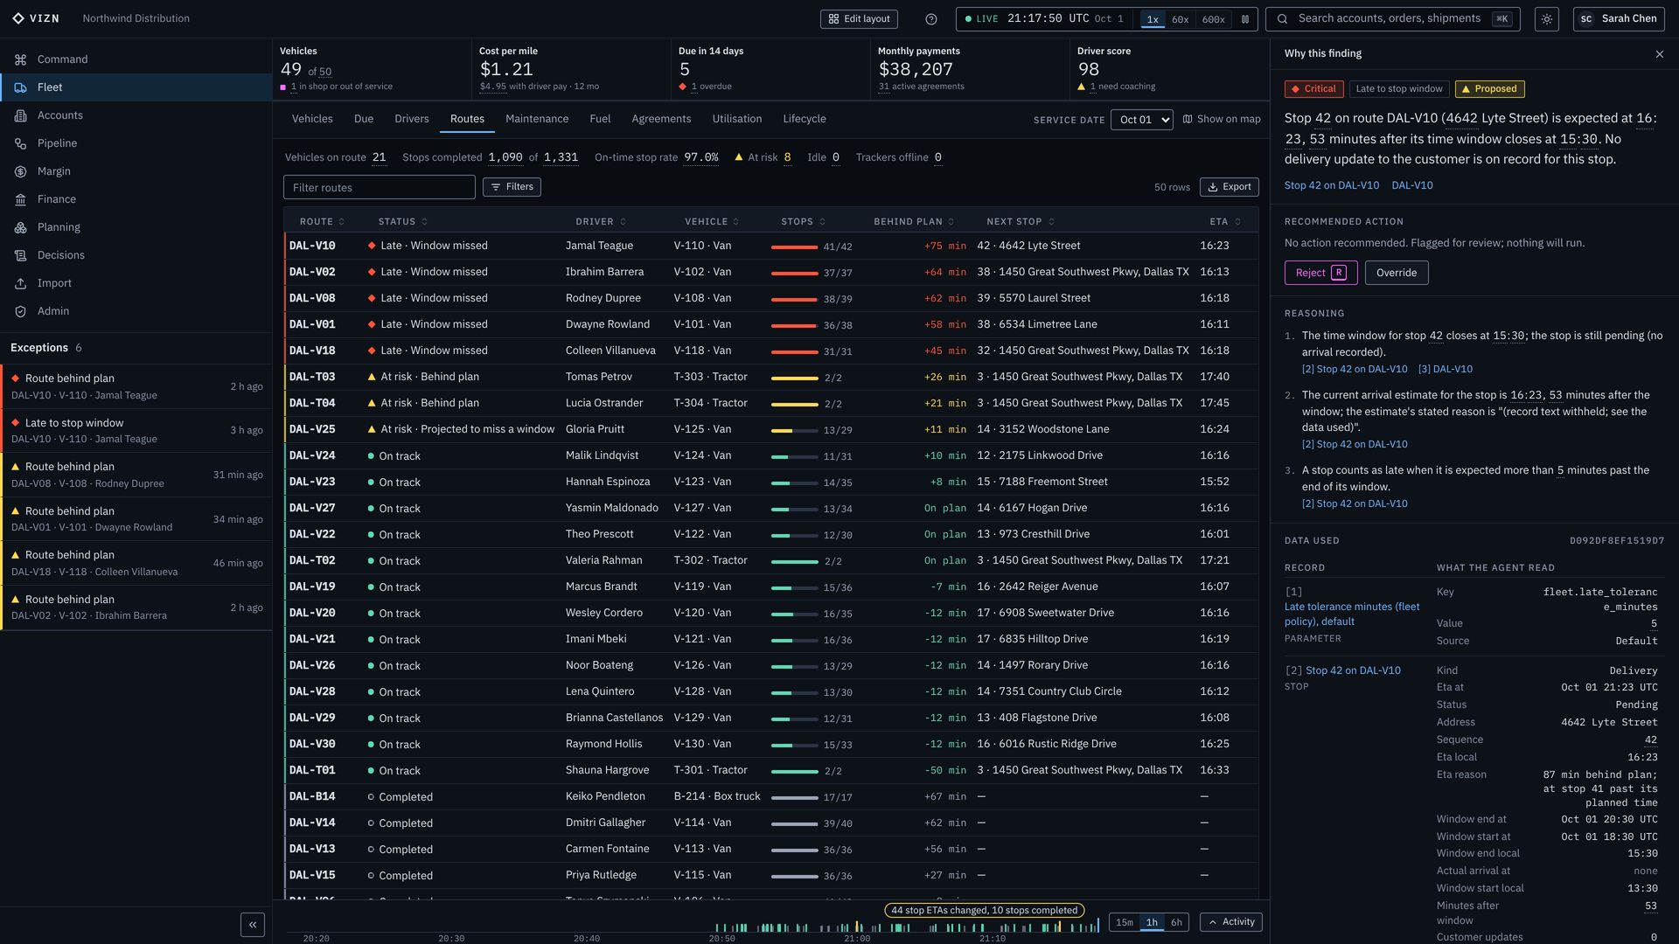1679x944 pixels.
Task: Switch to the Maintenance tab
Action: coord(537,119)
